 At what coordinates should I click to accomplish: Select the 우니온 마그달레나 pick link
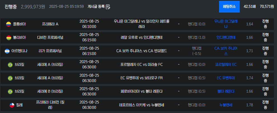226,24
